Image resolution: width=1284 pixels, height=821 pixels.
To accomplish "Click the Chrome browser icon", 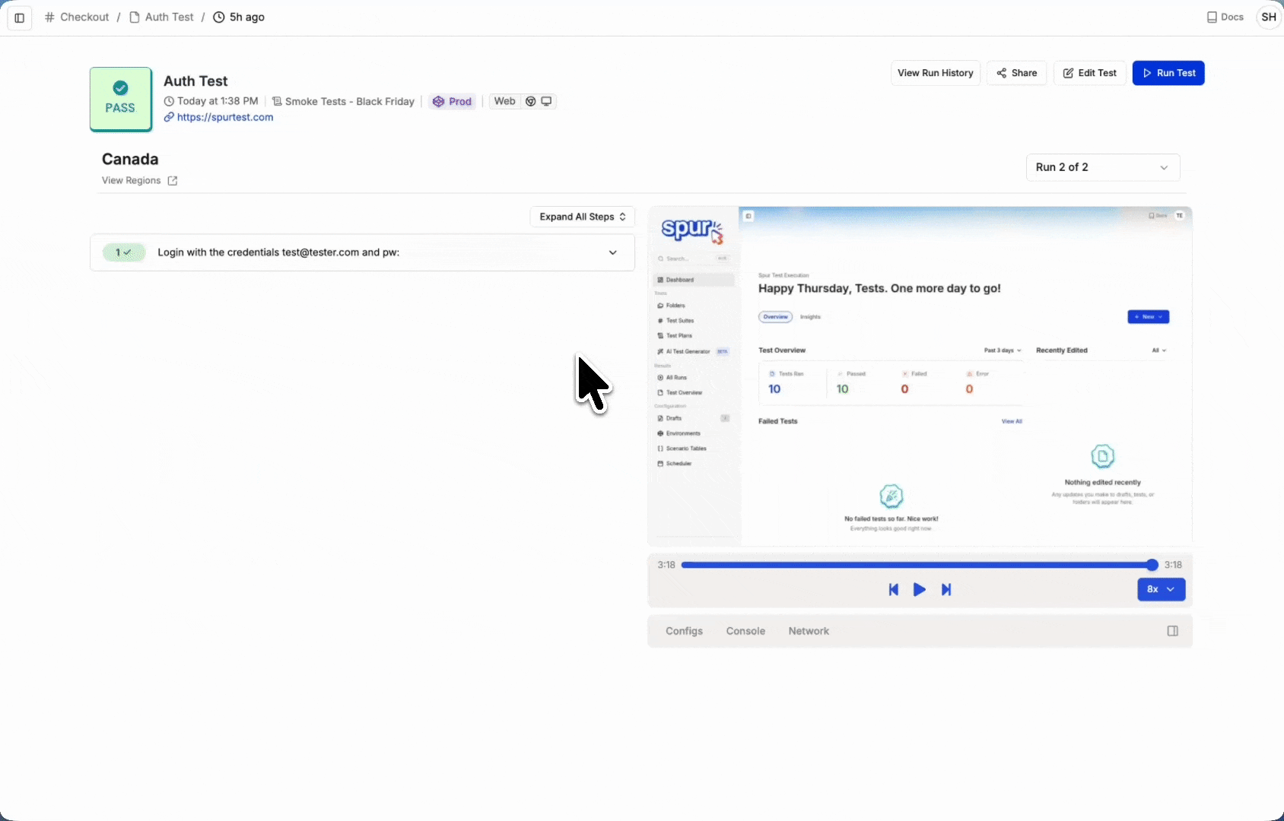I will [531, 101].
